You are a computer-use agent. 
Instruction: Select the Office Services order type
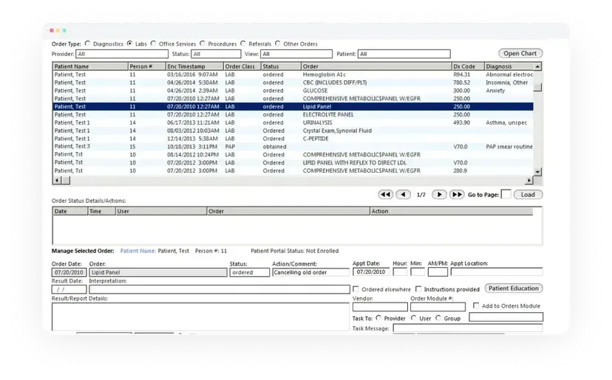[154, 44]
